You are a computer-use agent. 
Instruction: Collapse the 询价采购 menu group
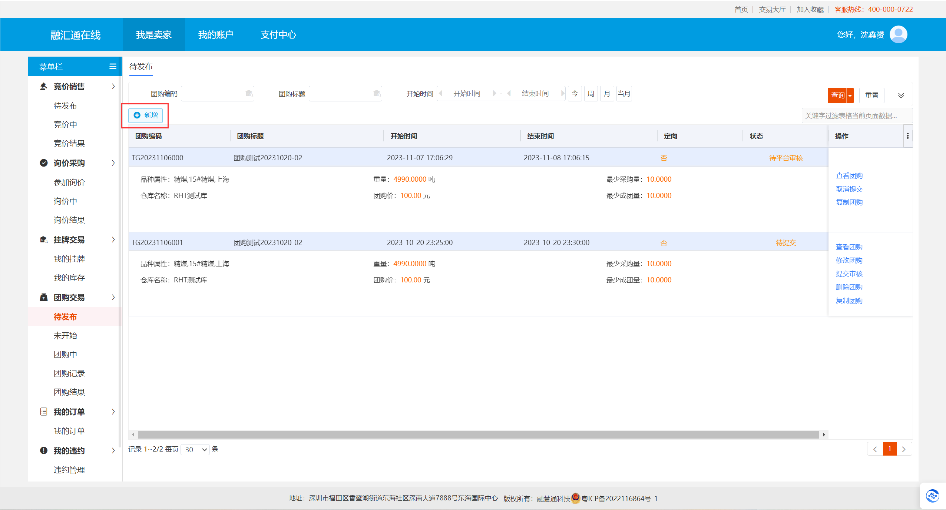pyautogui.click(x=113, y=163)
